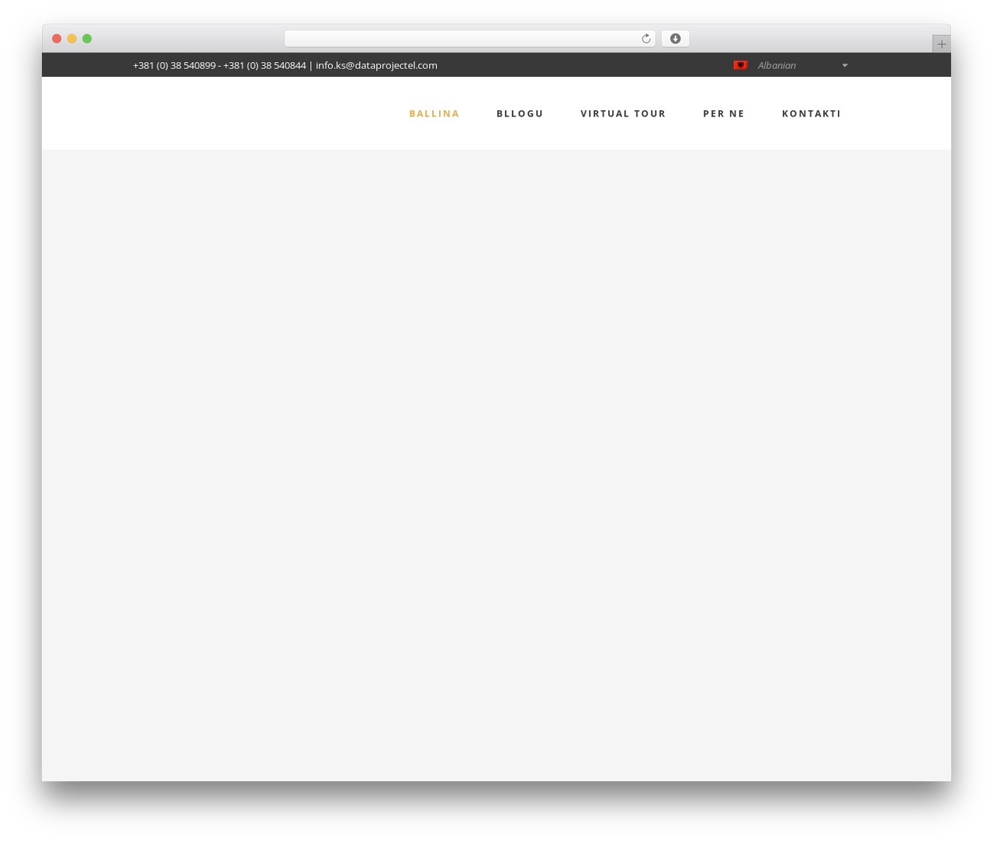Open the Kontakti page
This screenshot has height=841, width=993.
[x=811, y=113]
